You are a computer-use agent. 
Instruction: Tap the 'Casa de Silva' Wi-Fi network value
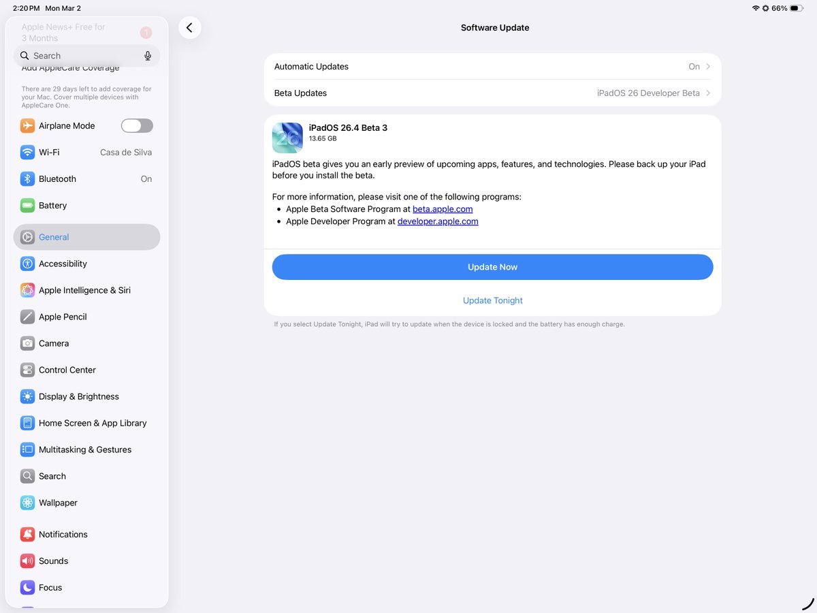pyautogui.click(x=126, y=153)
